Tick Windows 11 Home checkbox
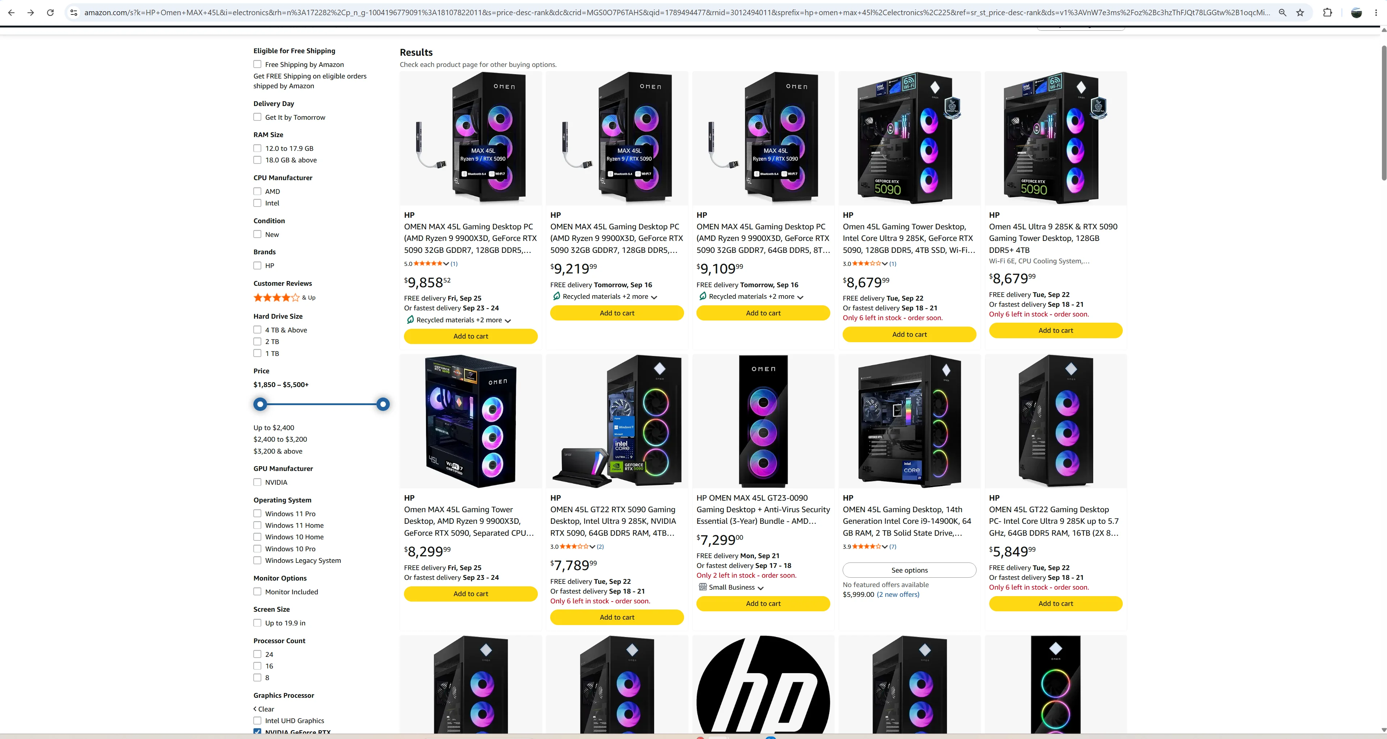This screenshot has height=739, width=1387. coord(257,526)
